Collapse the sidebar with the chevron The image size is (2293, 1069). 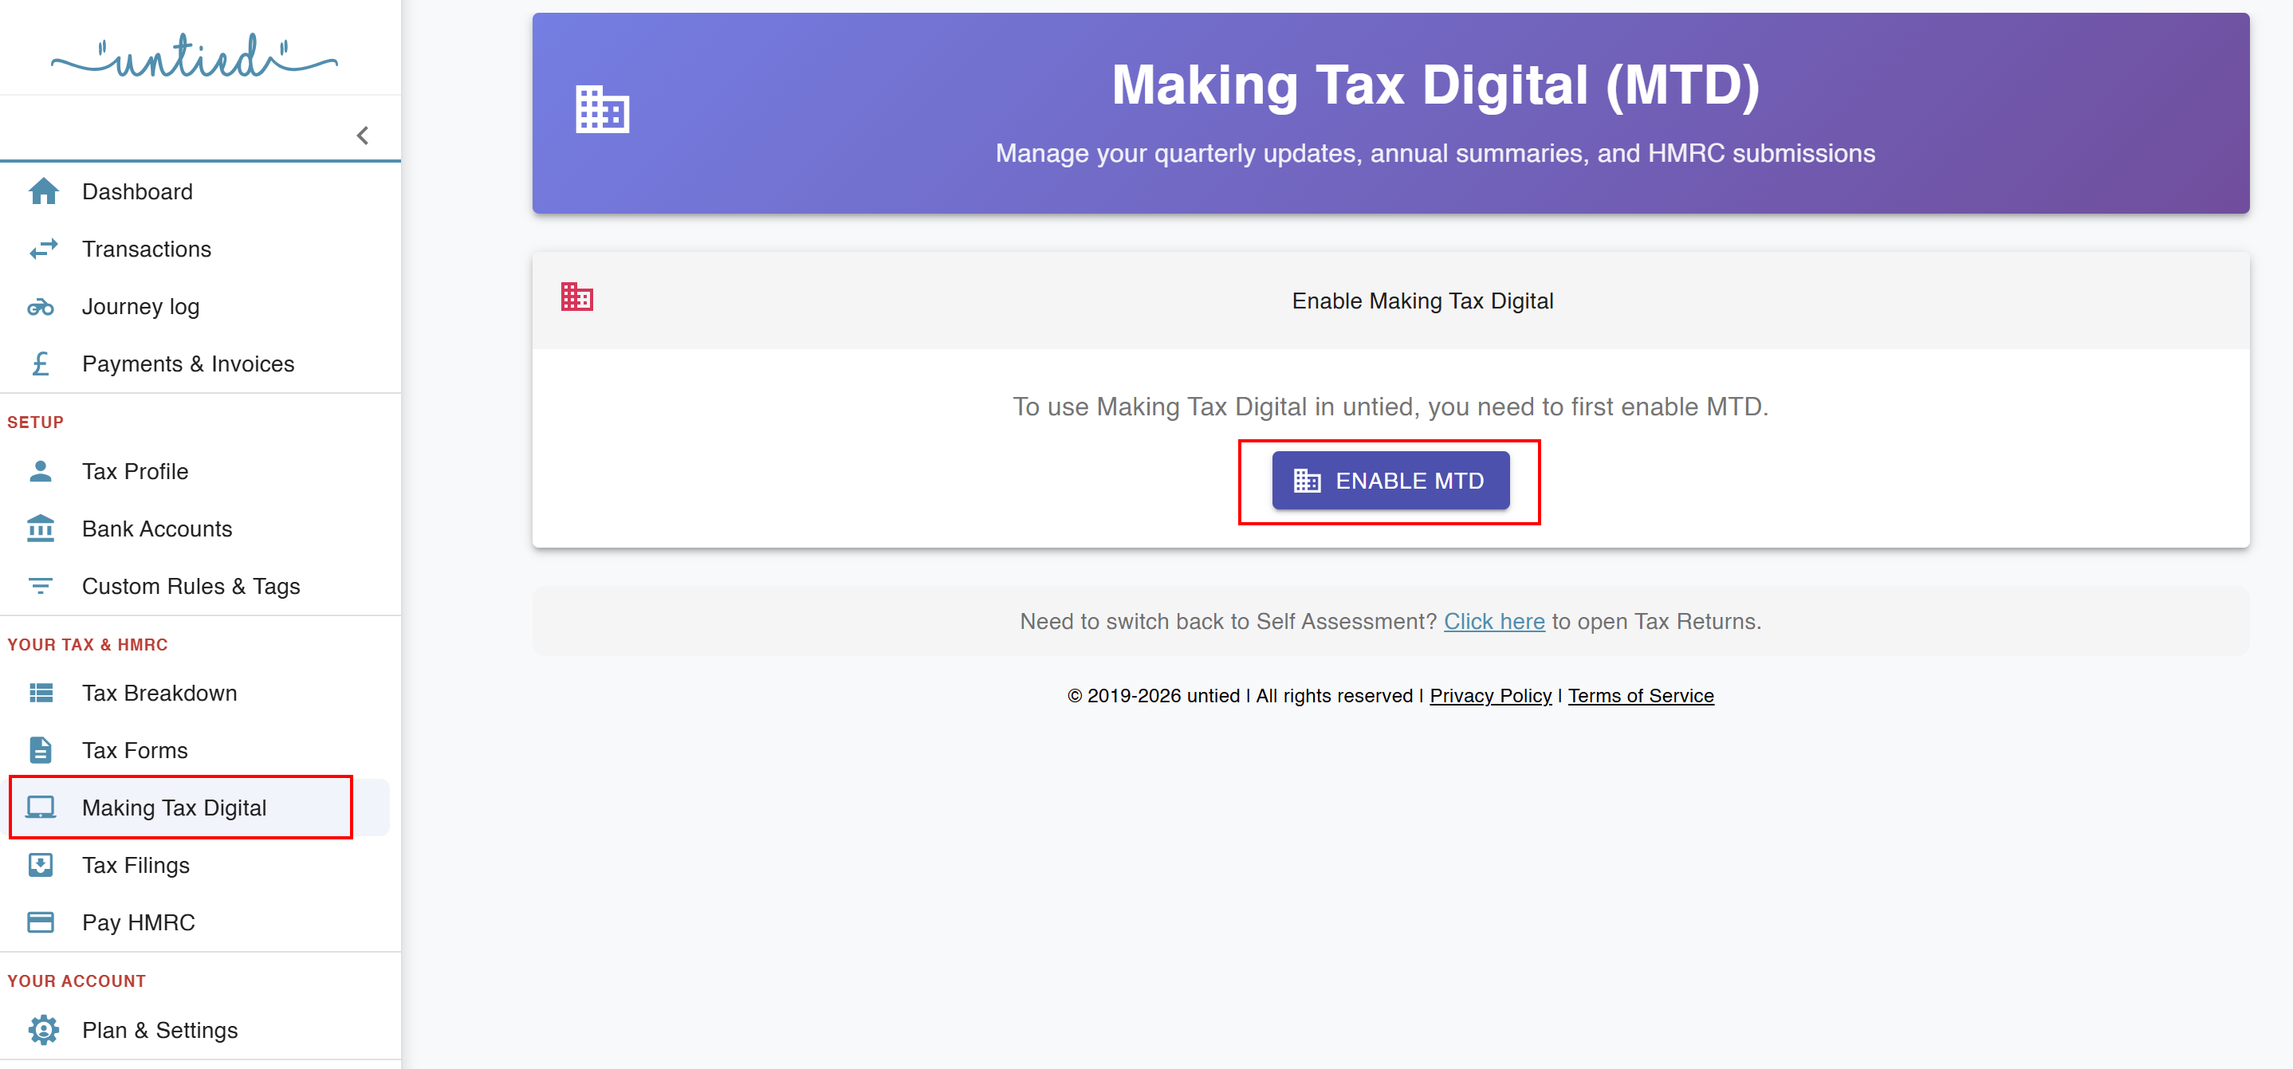[x=362, y=136]
